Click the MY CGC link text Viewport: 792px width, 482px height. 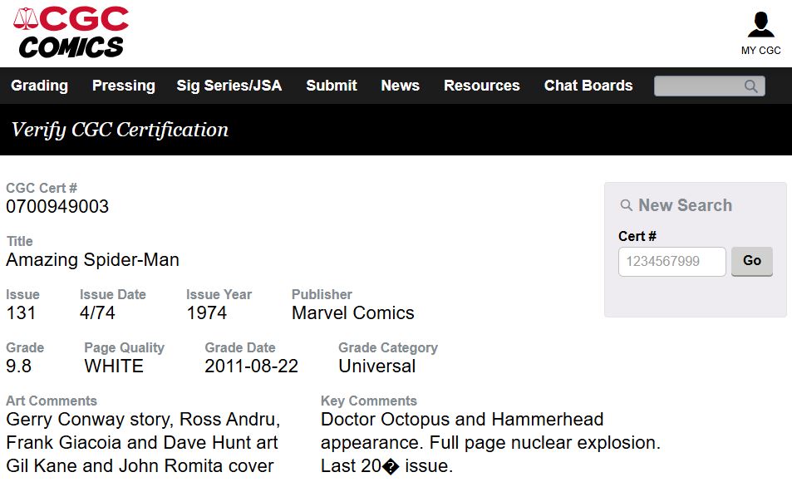point(760,51)
